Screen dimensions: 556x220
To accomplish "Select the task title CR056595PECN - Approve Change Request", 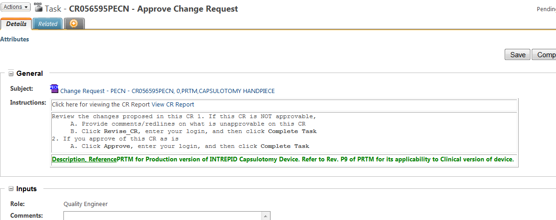I will [x=153, y=9].
